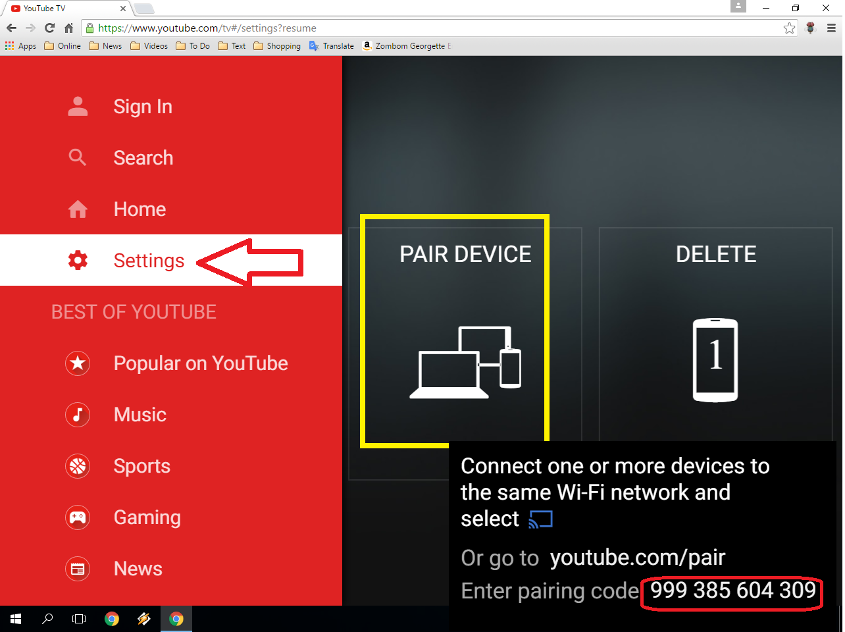The height and width of the screenshot is (632, 845).
Task: Expand the To Do bookmarks folder
Action: point(193,46)
